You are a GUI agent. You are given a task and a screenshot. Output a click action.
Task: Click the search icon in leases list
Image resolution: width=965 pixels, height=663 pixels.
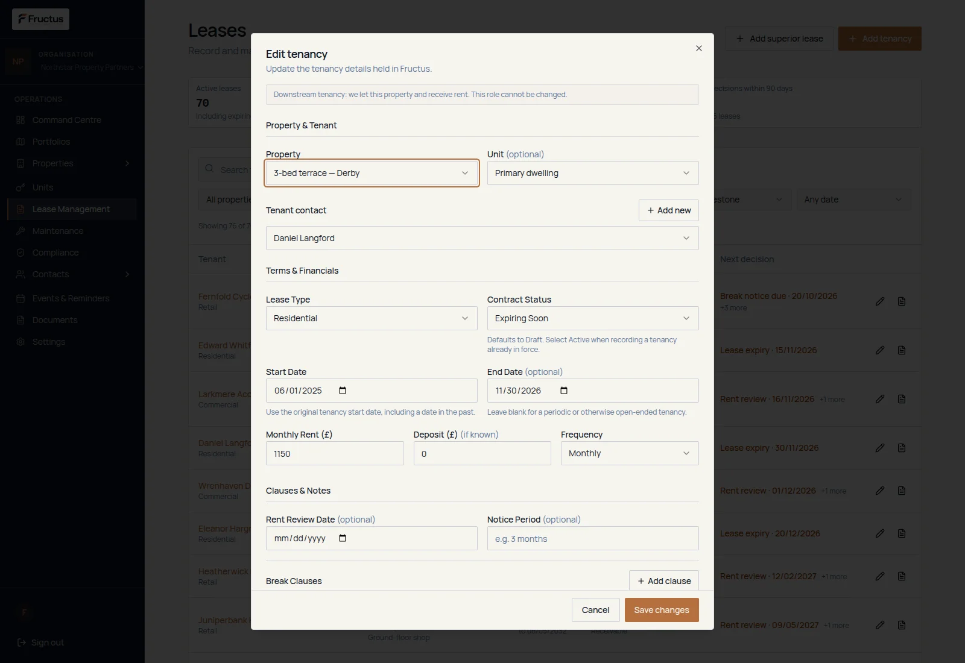click(x=209, y=169)
